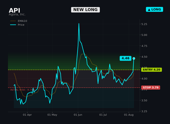Click the INITIAL RISK text
170x124 pixels.
22,90
